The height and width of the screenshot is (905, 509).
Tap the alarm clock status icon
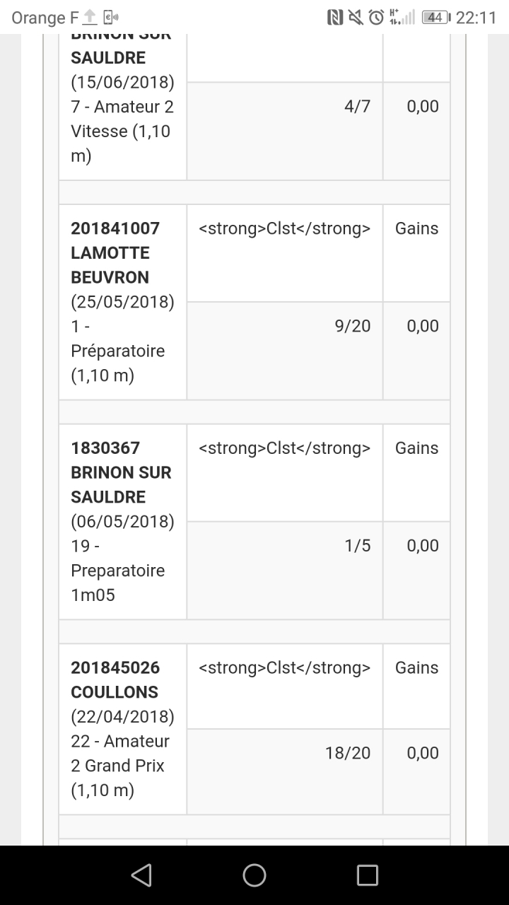[x=376, y=18]
